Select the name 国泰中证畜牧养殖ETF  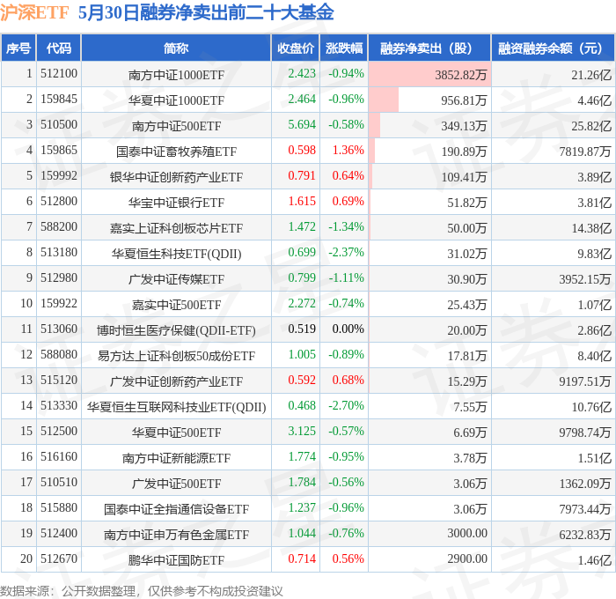(x=176, y=152)
